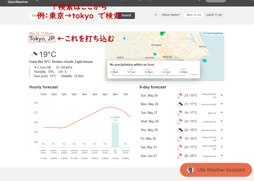Click the wind direction arrow icon
254x181 pixels.
pyautogui.click(x=35, y=67)
